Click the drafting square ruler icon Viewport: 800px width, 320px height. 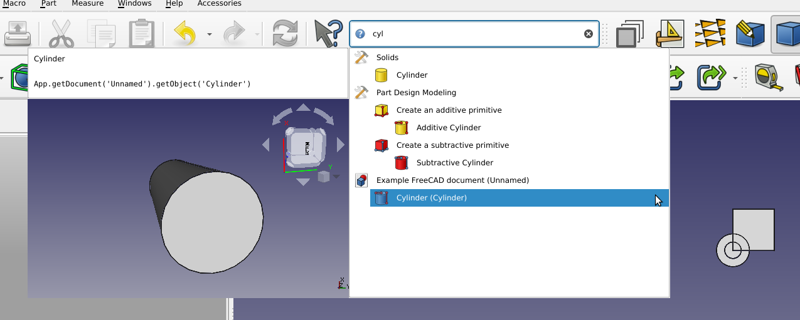tap(670, 34)
